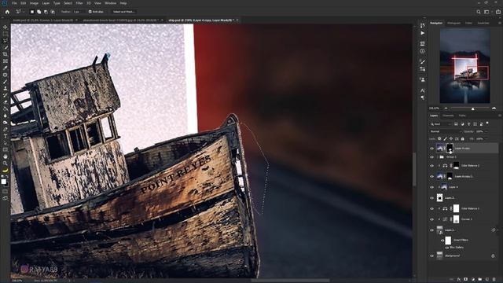Viewport: 503px width, 283px height.
Task: Click zoom in button in Navigator
Action: tap(494, 108)
